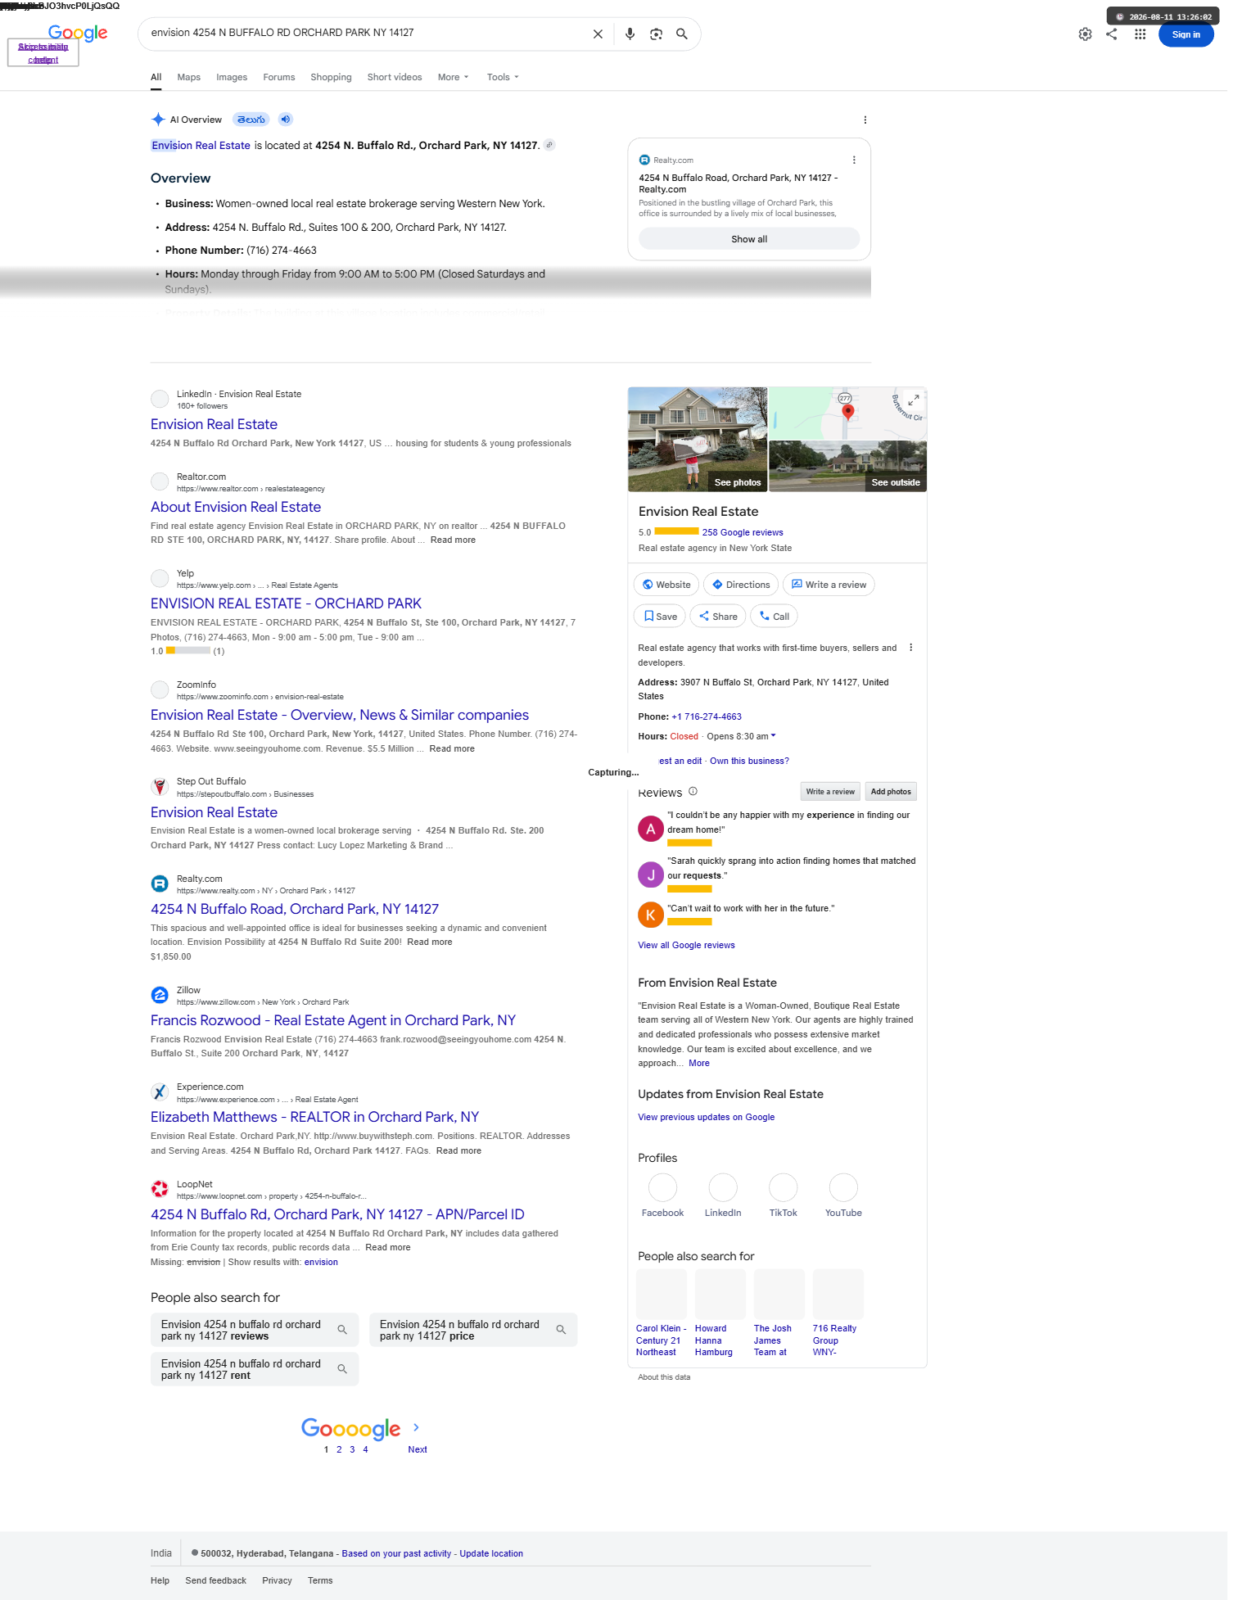Click Realty.com favicon in search result
The image size is (1242, 1600).
160,884
